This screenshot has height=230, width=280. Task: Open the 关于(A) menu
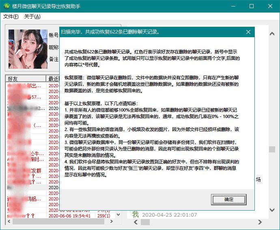[32, 17]
